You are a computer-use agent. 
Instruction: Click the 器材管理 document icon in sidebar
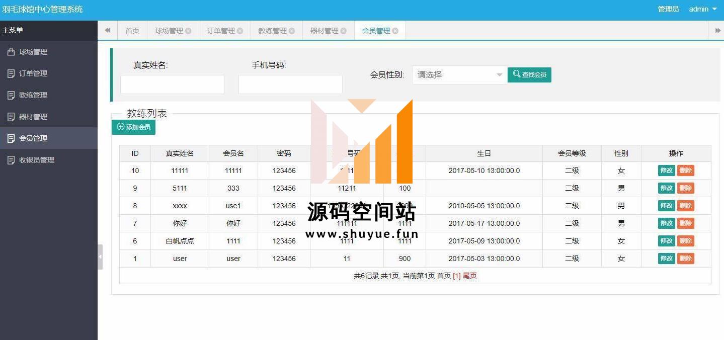click(x=11, y=117)
